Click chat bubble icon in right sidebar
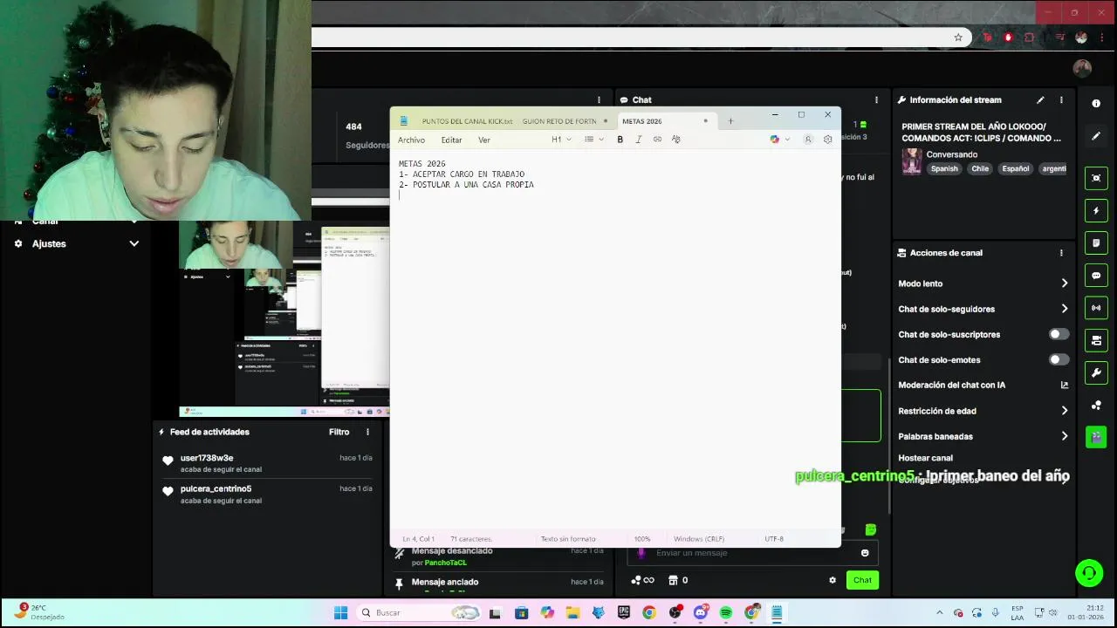 1096,276
